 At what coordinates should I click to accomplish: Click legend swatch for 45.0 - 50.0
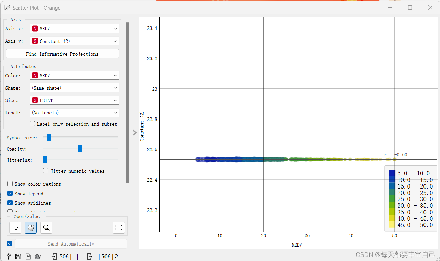(x=392, y=225)
